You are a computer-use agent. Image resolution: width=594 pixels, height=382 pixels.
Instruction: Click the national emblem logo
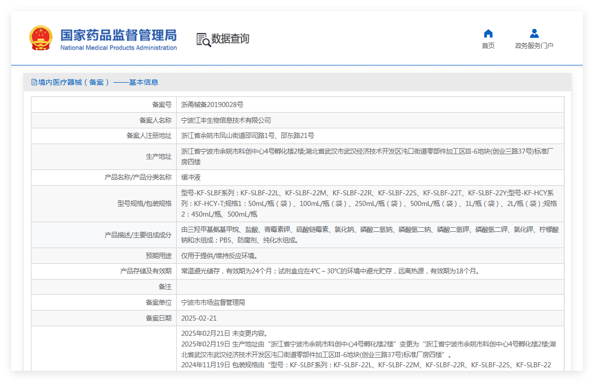[x=41, y=38]
